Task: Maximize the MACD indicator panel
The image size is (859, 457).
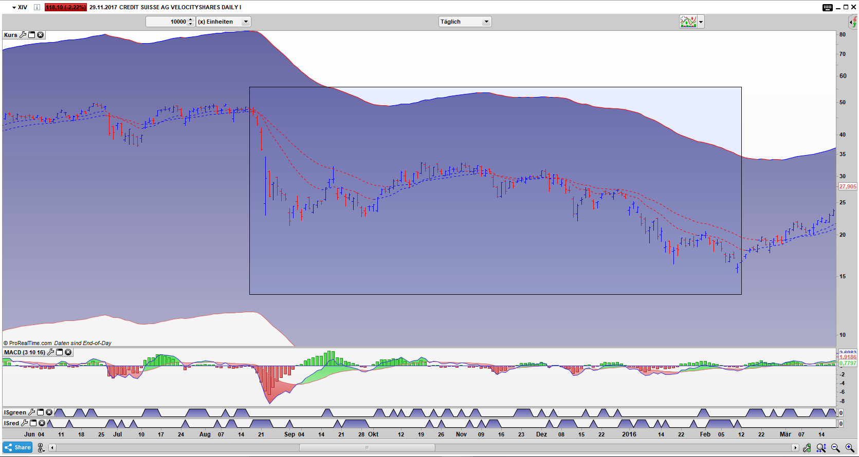Action: pyautogui.click(x=59, y=352)
